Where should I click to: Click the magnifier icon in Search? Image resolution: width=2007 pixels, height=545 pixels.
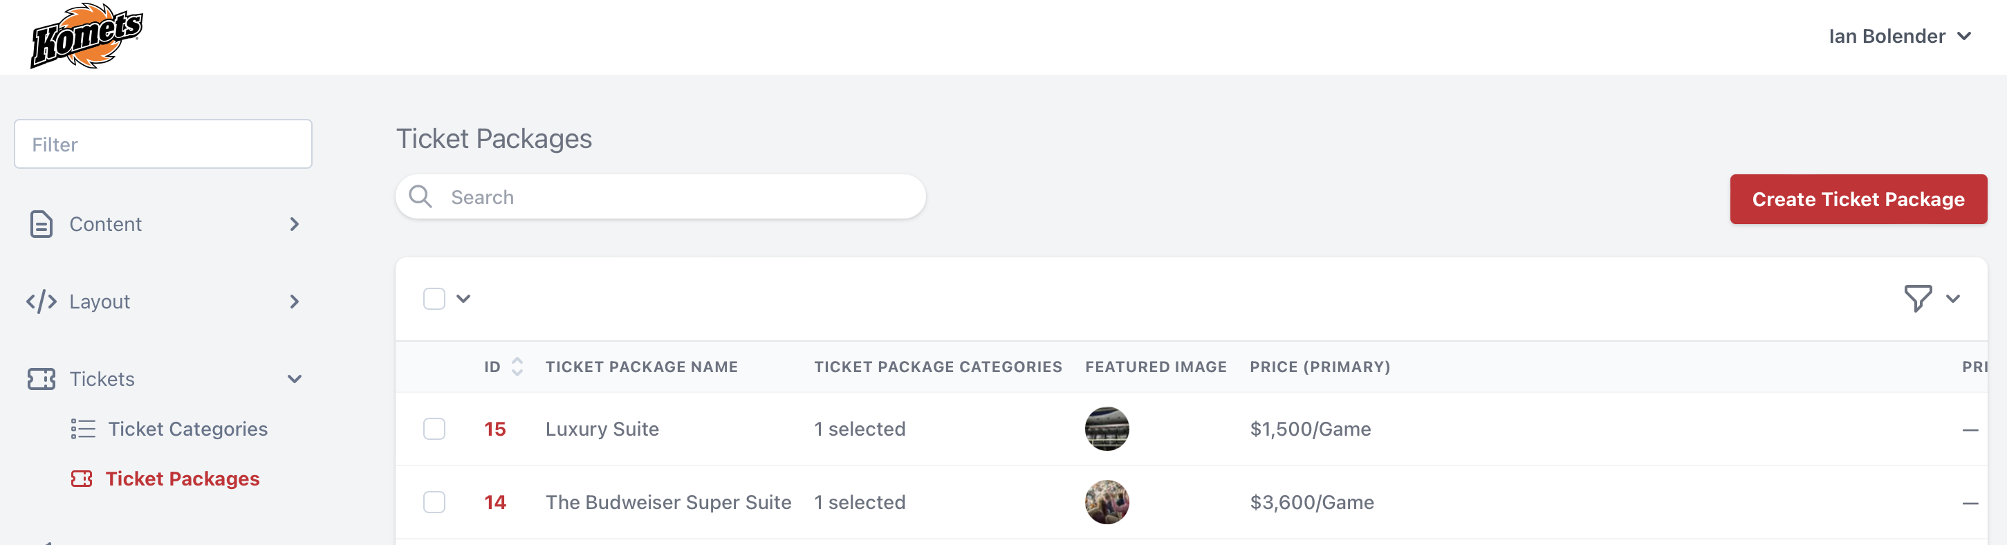pyautogui.click(x=420, y=196)
